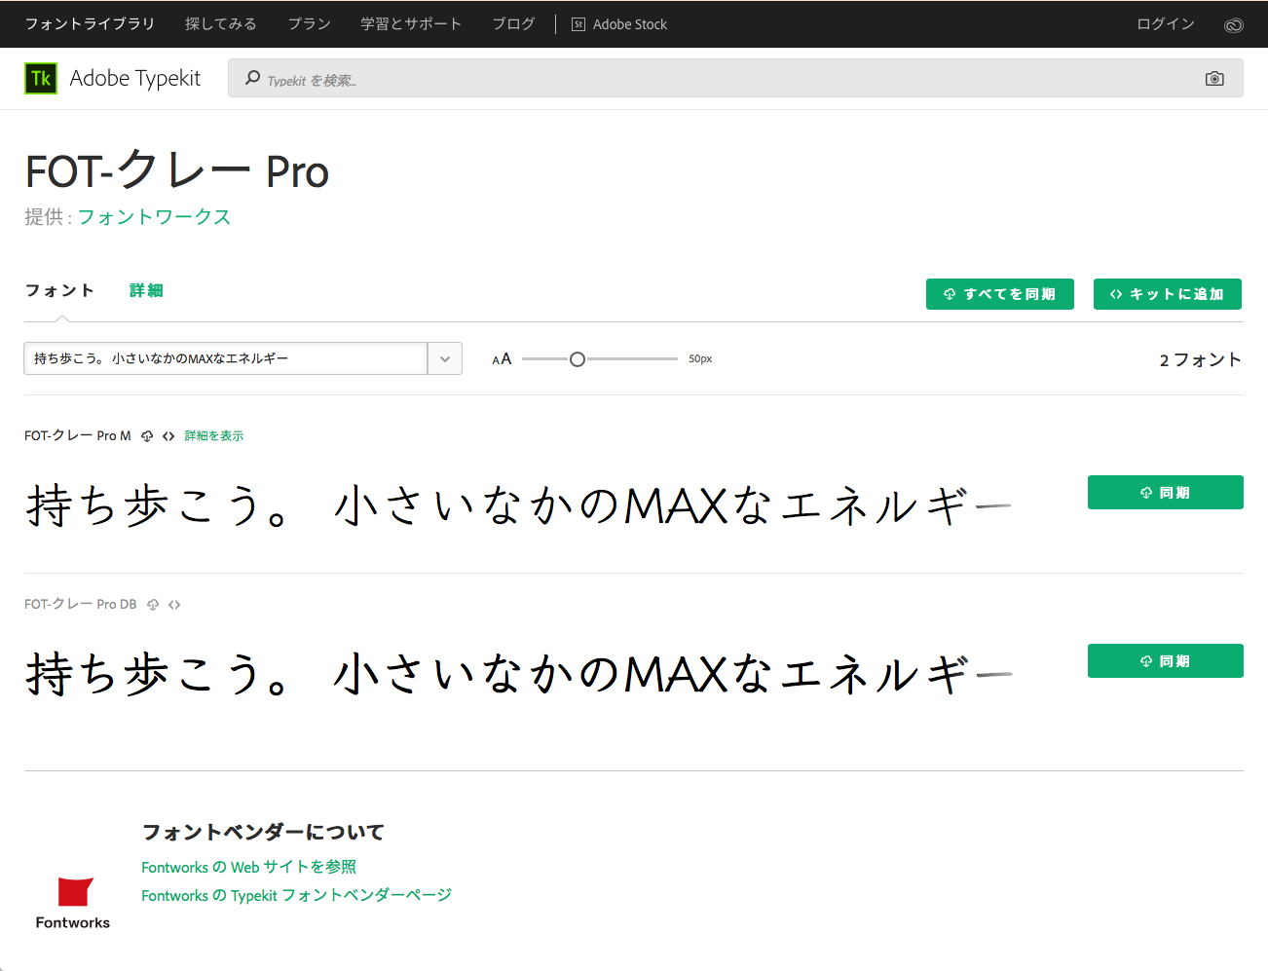Viewport: 1268px width, 971px height.
Task: Click the sample text input field
Action: point(226,358)
